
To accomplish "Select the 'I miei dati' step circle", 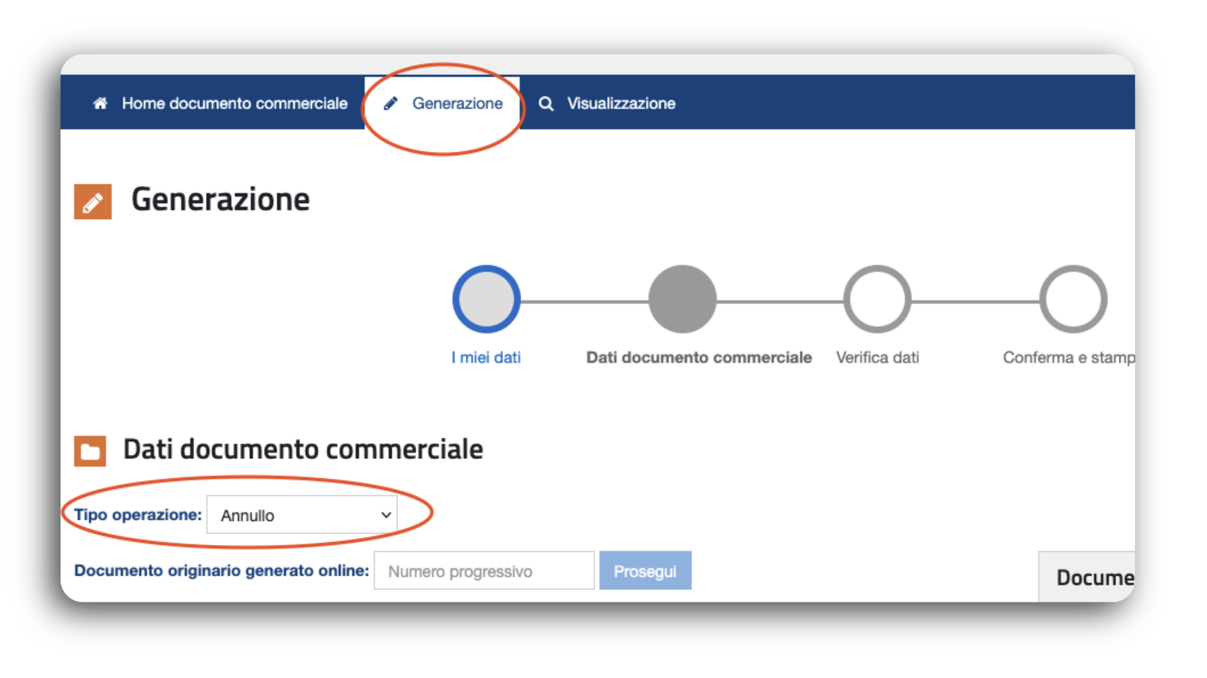I will 486,299.
